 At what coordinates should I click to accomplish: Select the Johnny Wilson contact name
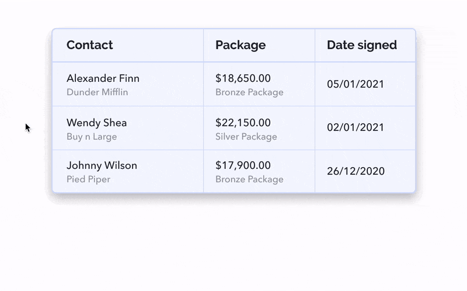pos(102,165)
